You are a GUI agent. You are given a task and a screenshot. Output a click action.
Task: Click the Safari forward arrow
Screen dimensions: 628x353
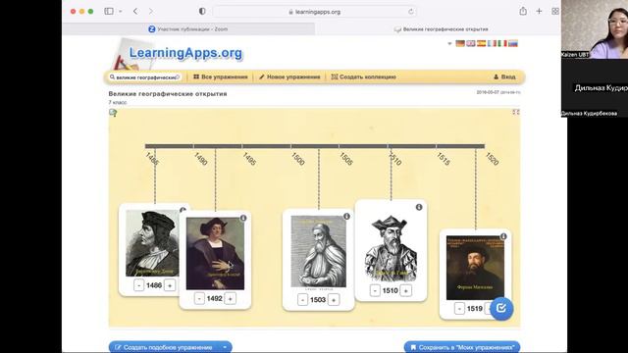[x=150, y=11]
